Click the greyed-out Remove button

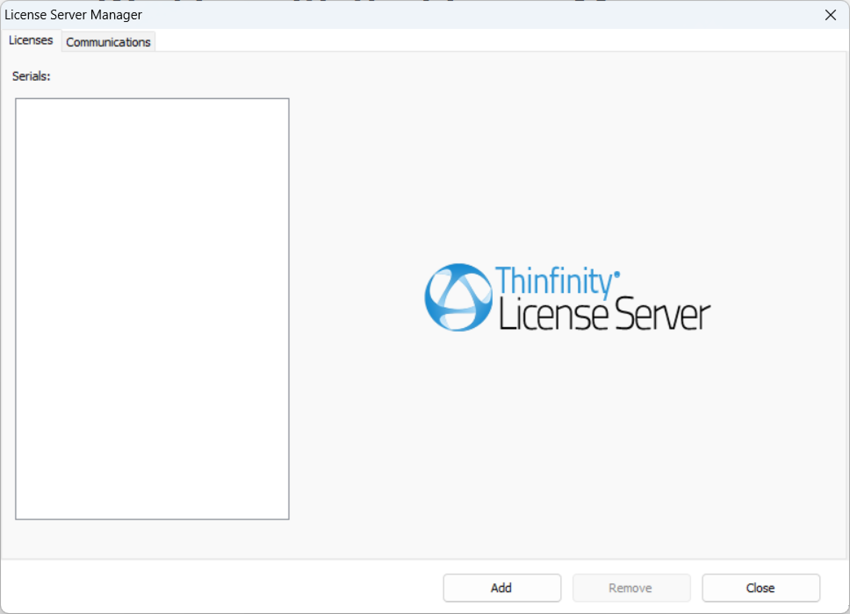pos(631,588)
